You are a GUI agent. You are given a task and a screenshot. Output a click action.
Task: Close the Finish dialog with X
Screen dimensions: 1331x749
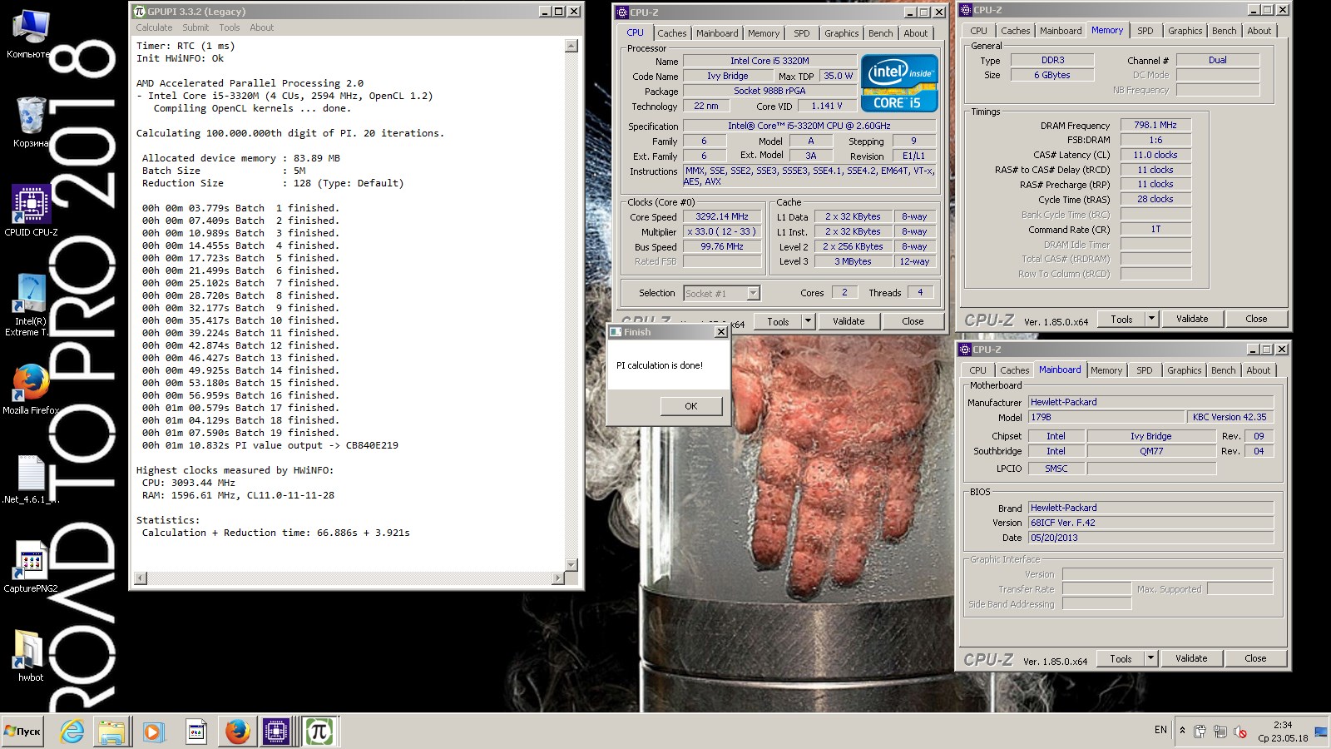pyautogui.click(x=721, y=331)
